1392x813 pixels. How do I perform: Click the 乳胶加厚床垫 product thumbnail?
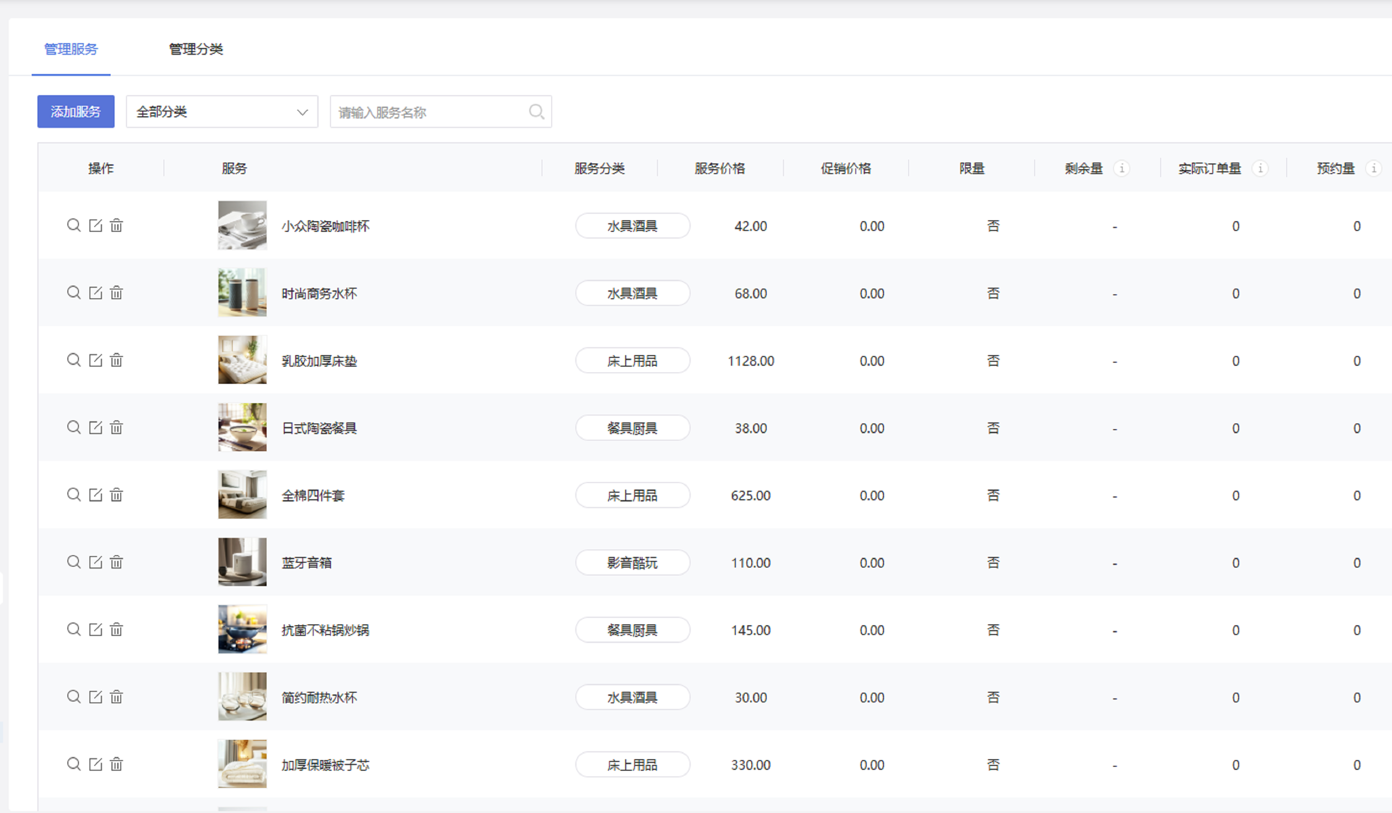pos(242,360)
